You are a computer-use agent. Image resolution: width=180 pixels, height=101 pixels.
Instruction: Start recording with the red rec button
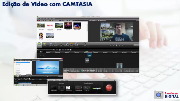pos(109,88)
